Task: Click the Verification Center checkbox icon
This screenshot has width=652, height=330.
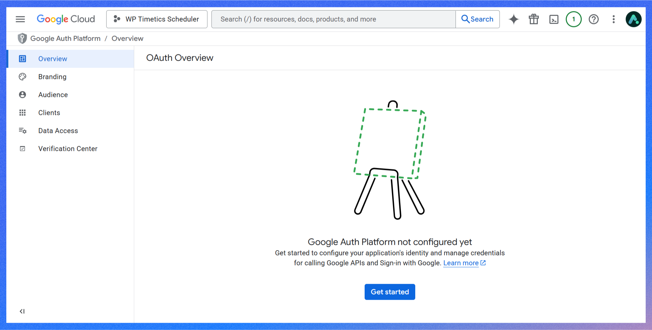Action: coord(22,149)
